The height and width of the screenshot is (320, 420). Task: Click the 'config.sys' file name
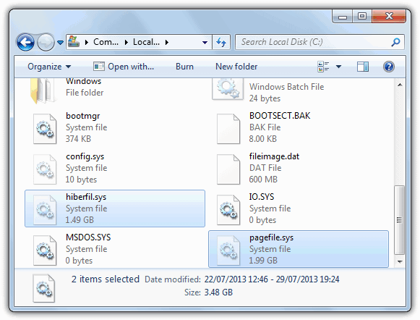coord(85,156)
